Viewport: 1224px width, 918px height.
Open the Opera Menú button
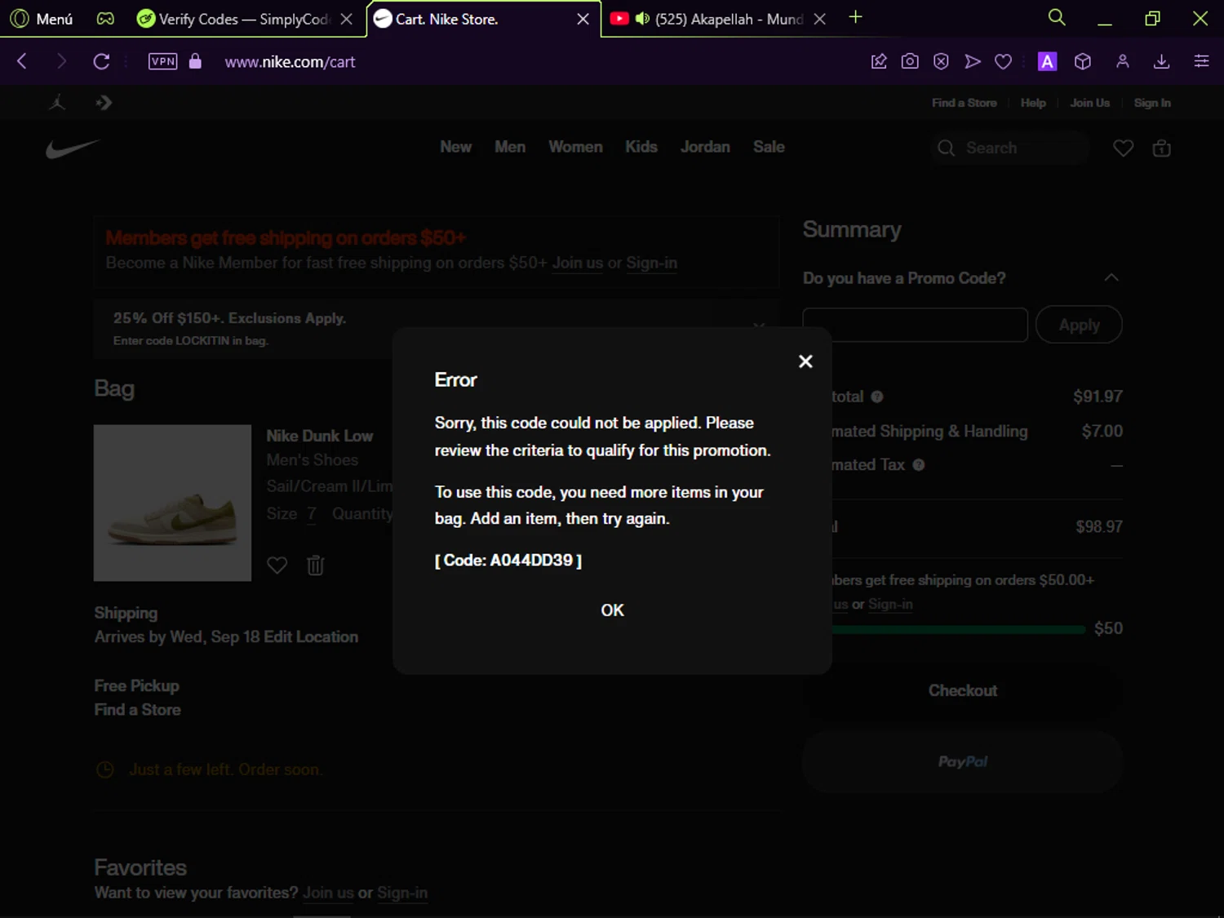point(42,19)
